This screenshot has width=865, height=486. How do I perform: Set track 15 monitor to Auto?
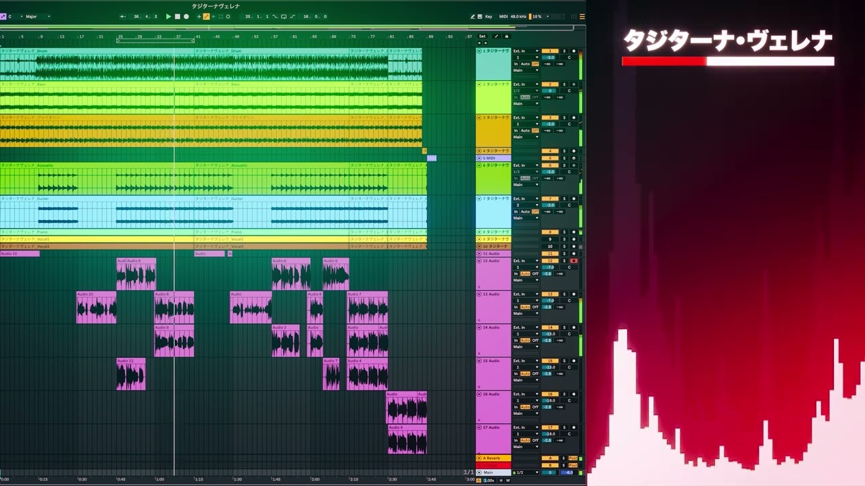pyautogui.click(x=525, y=373)
